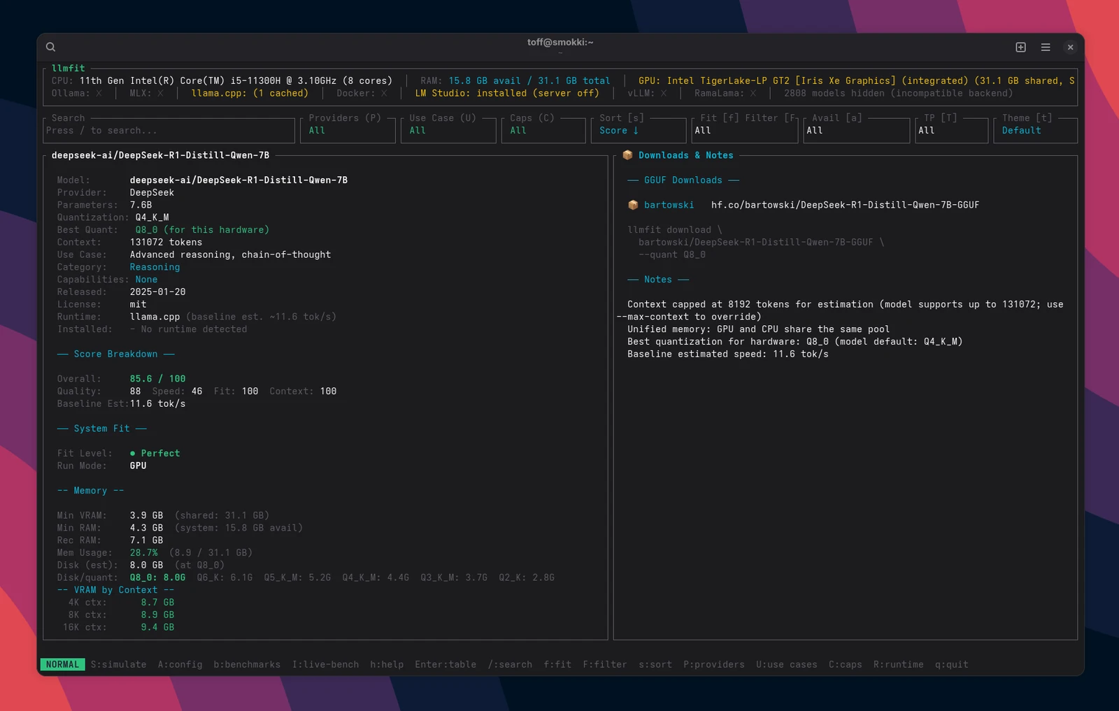Click the F:filter shortcut hint
Screen dimensions: 1119x711
[x=605, y=664]
